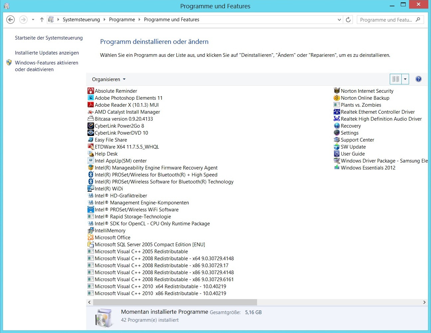Viewport: 431px width, 333px height.
Task: Select the Recovery program icon
Action: coord(337,126)
